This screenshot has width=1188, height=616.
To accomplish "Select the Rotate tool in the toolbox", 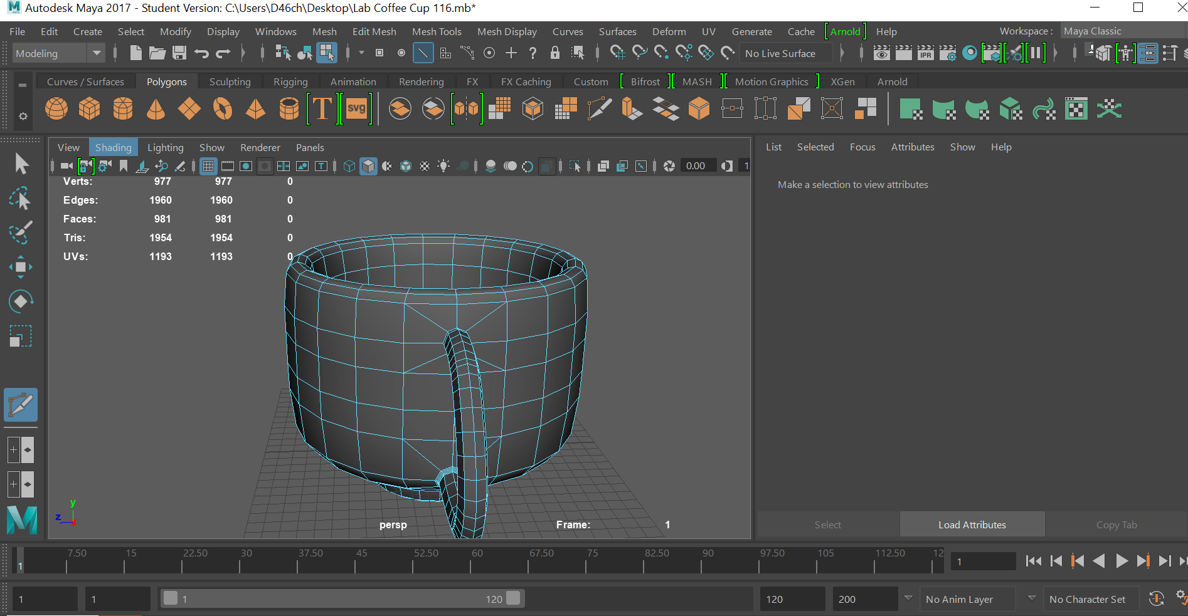I will [x=21, y=301].
